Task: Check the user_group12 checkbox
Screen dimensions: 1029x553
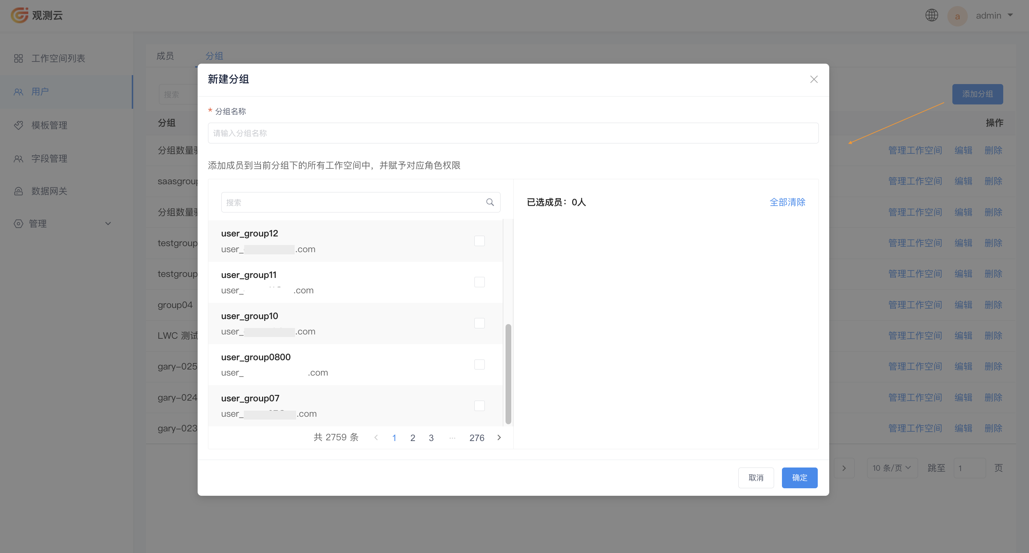Action: [479, 241]
